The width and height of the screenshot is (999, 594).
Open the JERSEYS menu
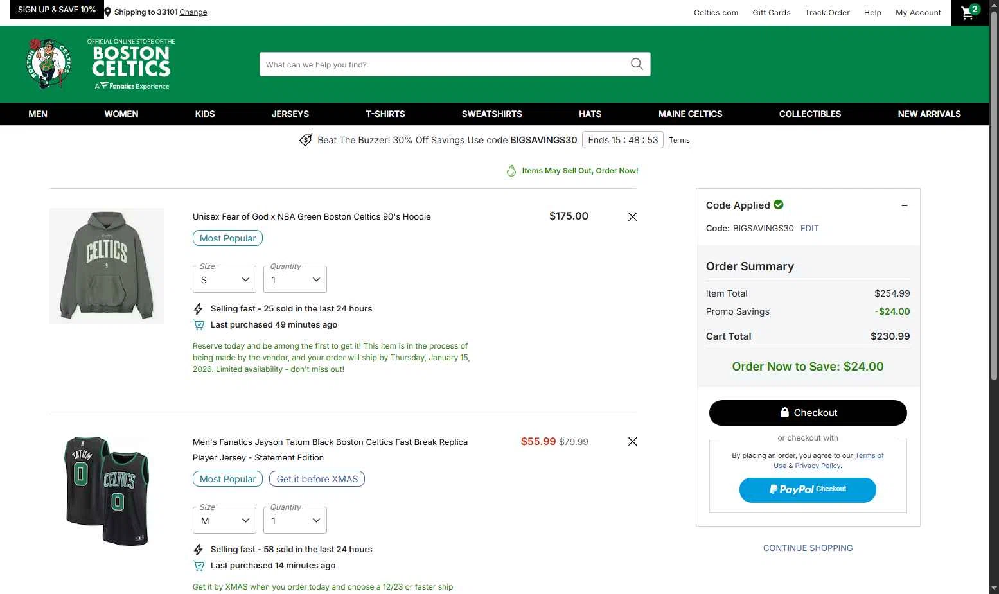pos(290,114)
